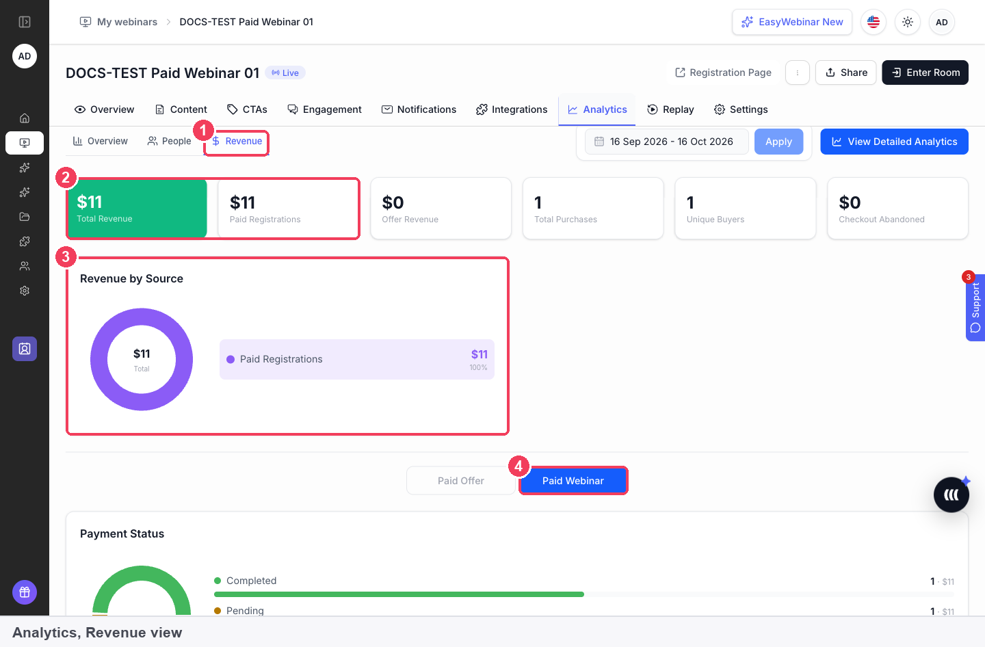Switch to the Replay tab
This screenshot has width=985, height=647.
tap(671, 109)
